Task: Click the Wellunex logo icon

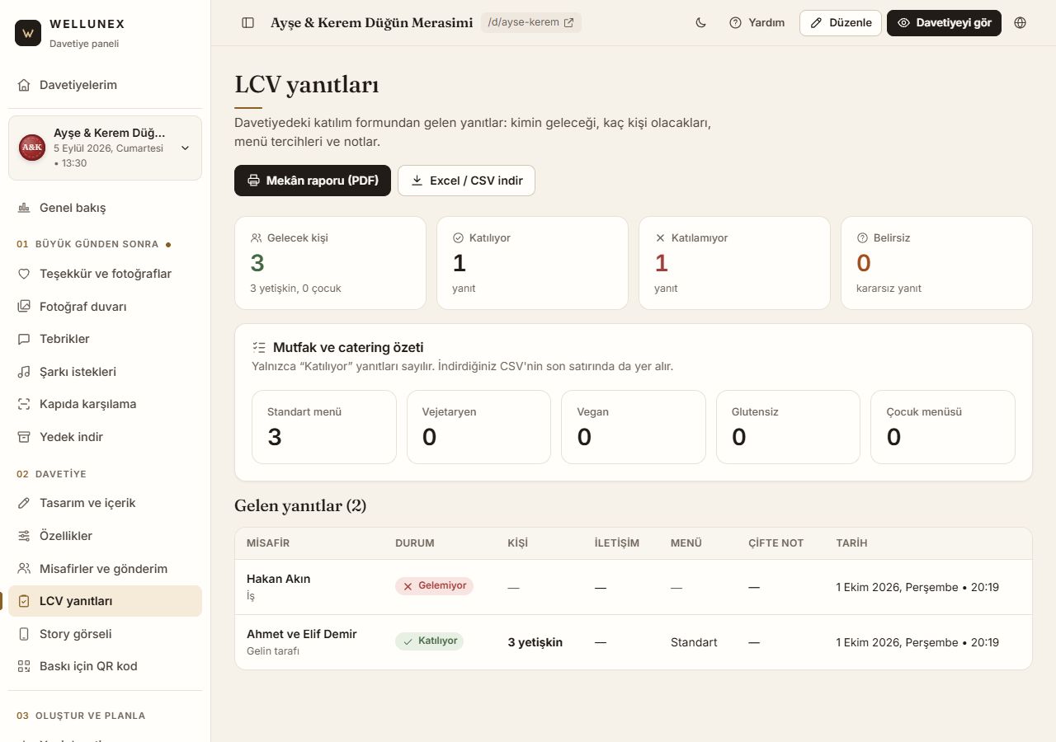Action: [x=28, y=33]
